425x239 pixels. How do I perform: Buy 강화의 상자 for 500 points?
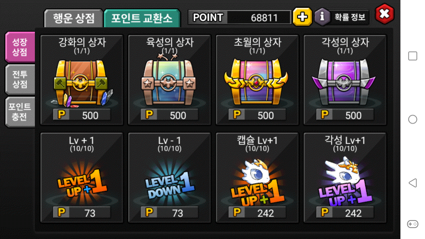tap(82, 115)
